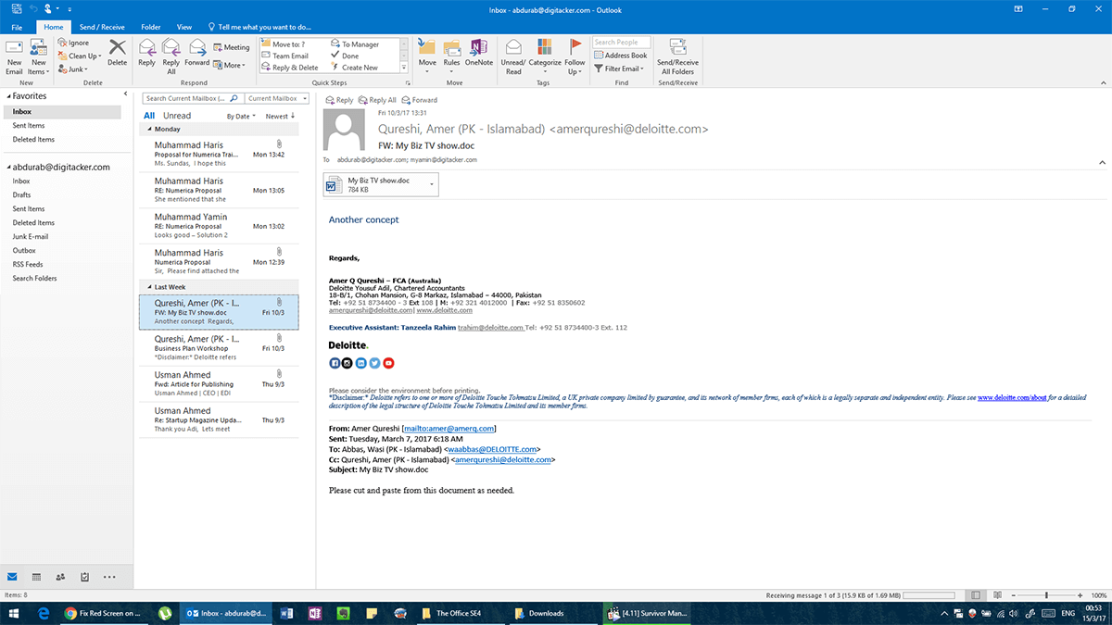
Task: Click Forward in the reading pane
Action: point(420,100)
